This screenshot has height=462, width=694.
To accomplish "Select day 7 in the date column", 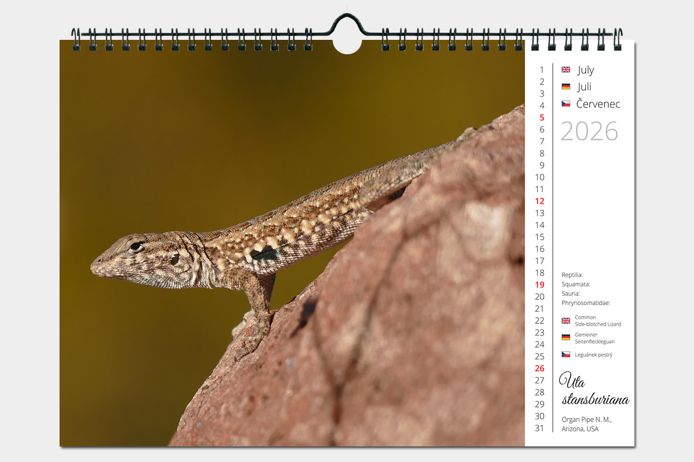I will 542,141.
